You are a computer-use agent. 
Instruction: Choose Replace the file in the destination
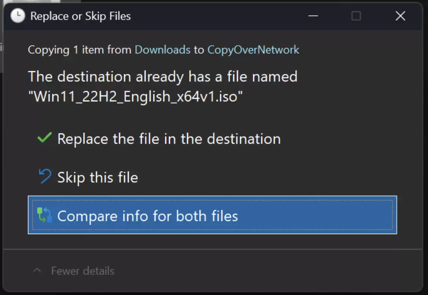[169, 139]
